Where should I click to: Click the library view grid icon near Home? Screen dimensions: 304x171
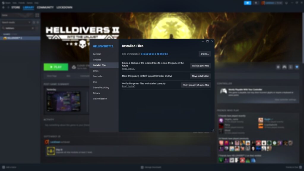37,15
